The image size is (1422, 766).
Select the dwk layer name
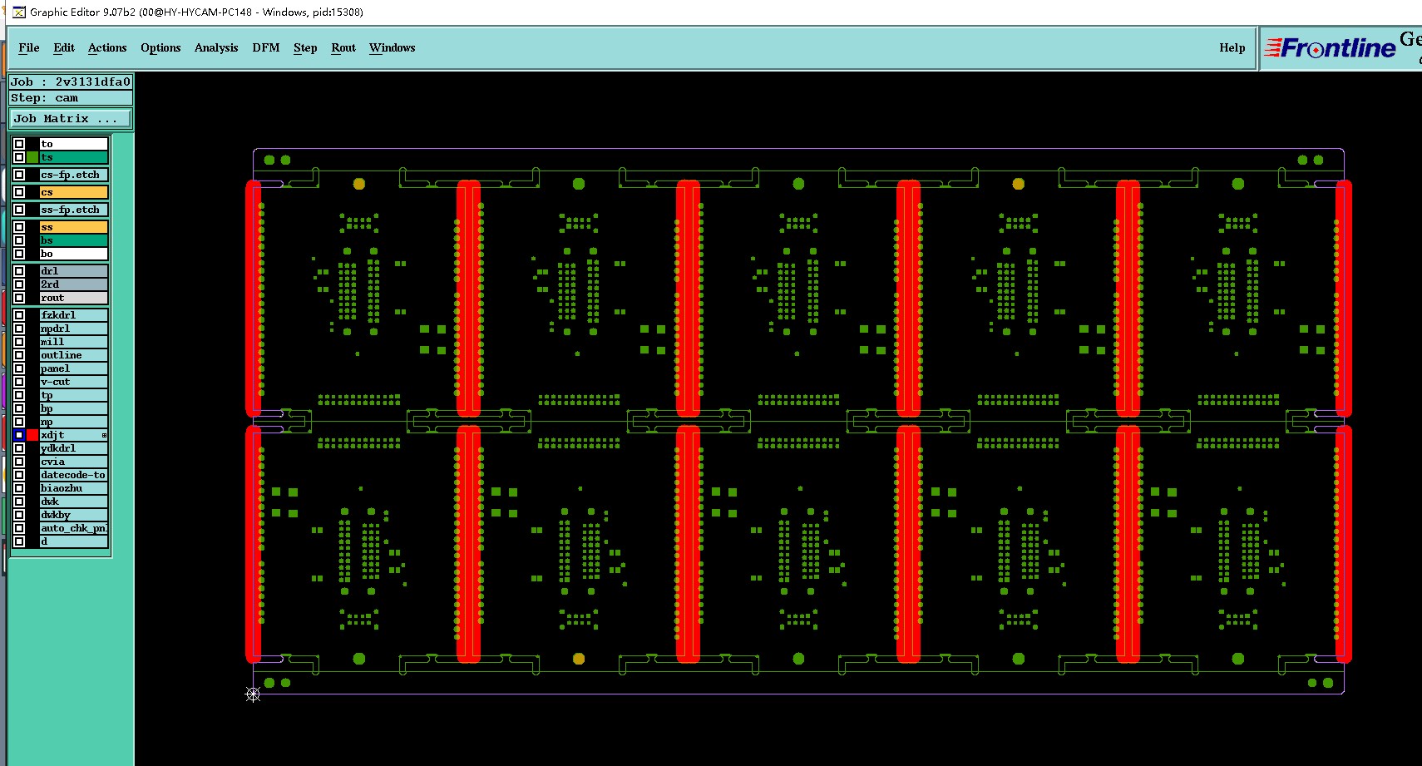(x=74, y=502)
